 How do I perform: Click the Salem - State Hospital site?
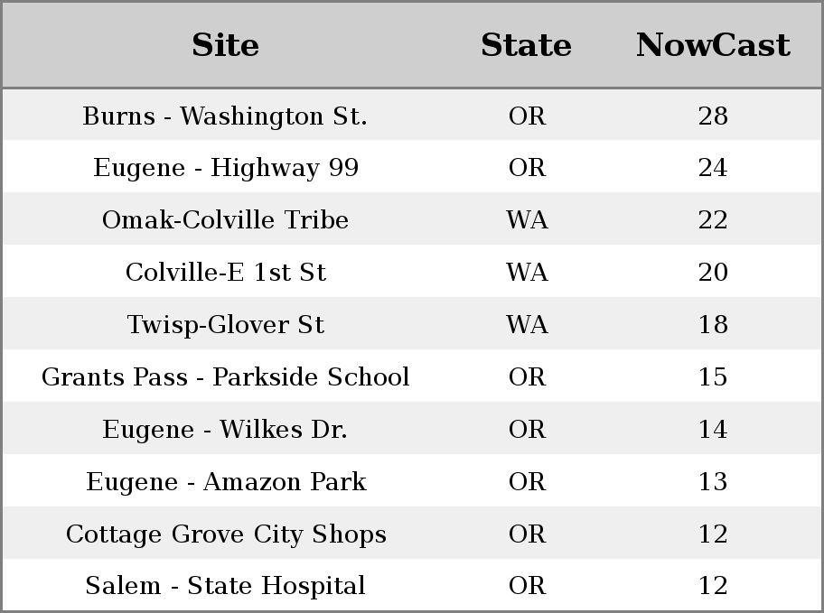(x=225, y=586)
